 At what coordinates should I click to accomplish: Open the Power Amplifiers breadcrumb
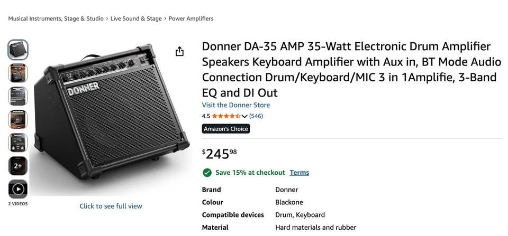pyautogui.click(x=191, y=18)
